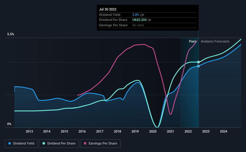The height and width of the screenshot is (152, 246).
Task: Toggle the Earnings Per Share legend button
Action: 100,144
